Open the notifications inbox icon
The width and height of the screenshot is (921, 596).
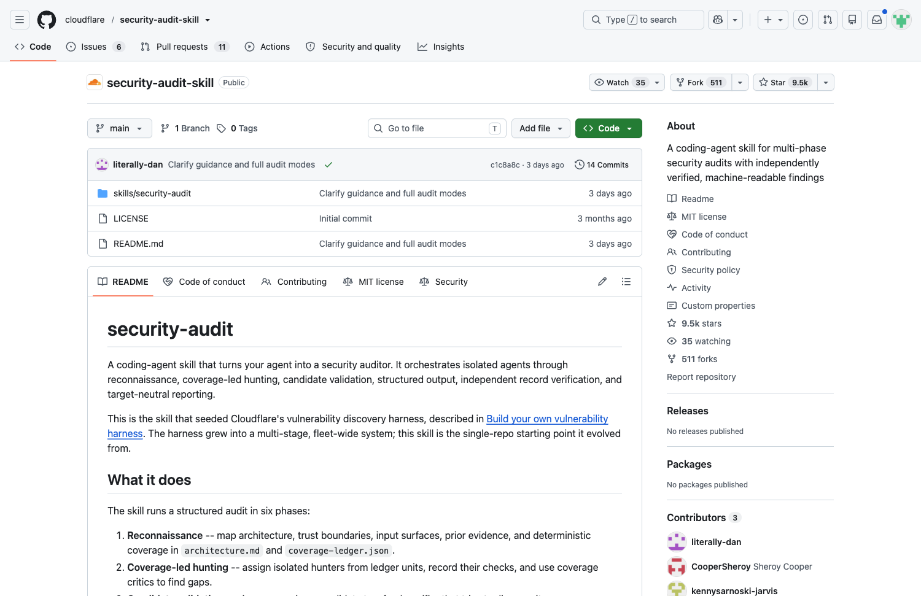coord(877,20)
